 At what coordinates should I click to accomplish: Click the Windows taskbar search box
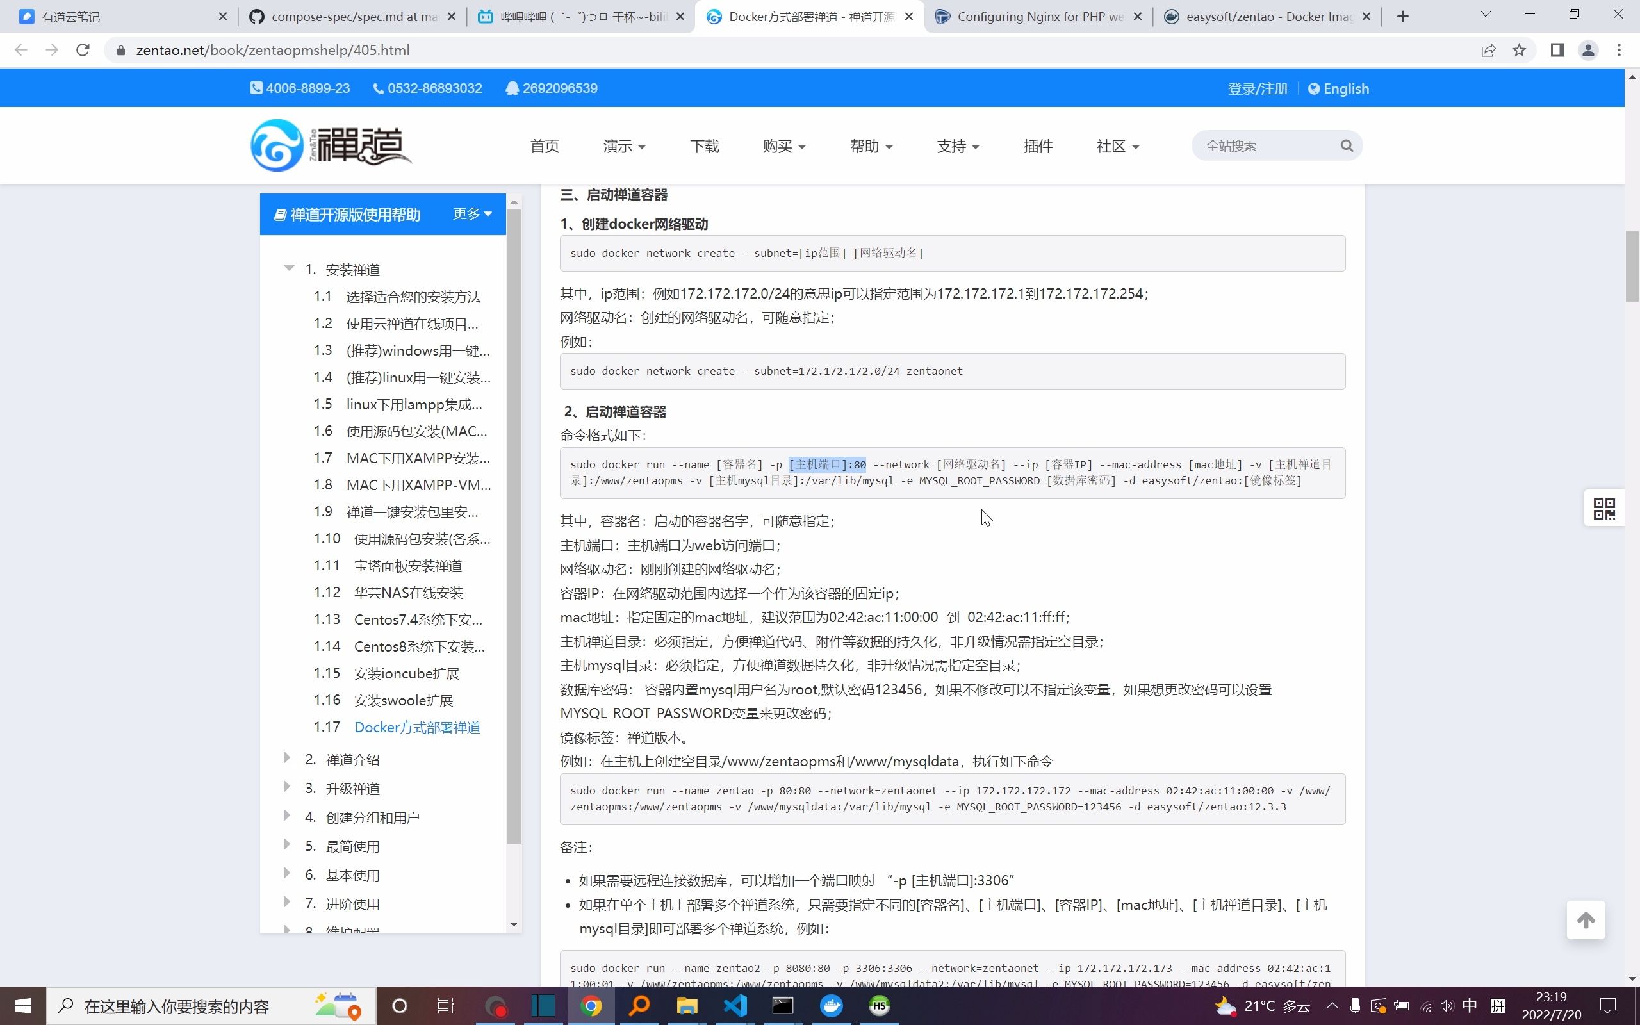(x=211, y=1006)
